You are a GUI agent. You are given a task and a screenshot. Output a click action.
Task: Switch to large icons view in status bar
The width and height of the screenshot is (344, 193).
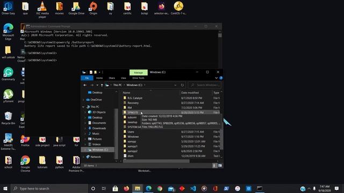[220, 166]
